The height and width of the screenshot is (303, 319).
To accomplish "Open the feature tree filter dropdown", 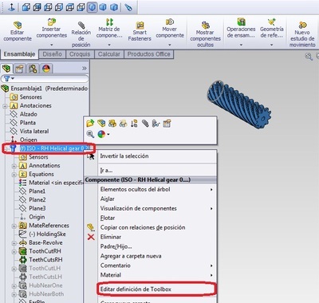I will coord(9,79).
